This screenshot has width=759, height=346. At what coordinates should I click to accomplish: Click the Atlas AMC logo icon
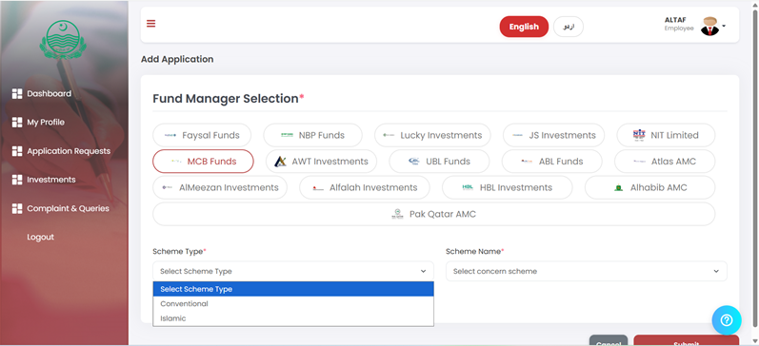[639, 162]
